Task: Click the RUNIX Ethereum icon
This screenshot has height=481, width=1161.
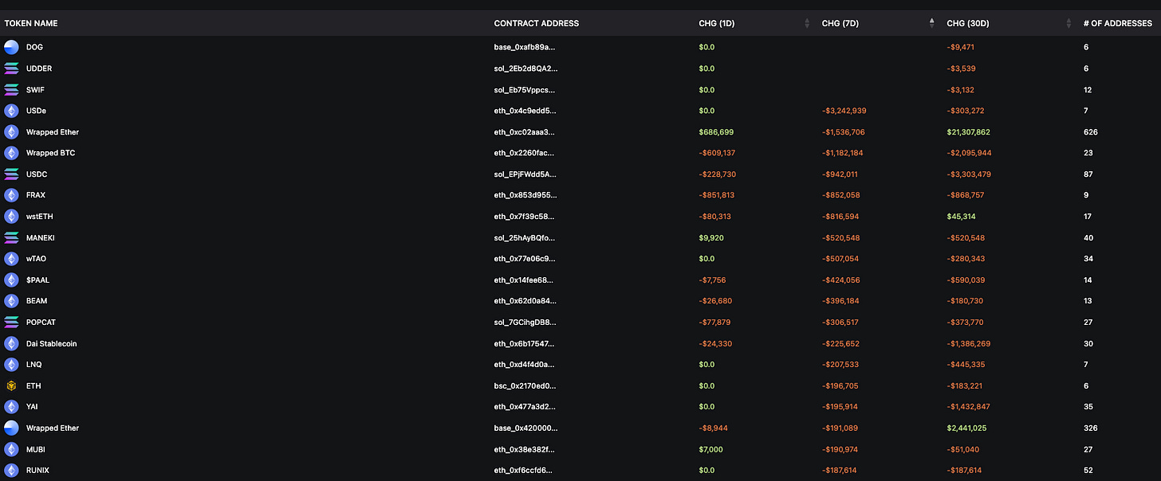Action: pos(11,471)
